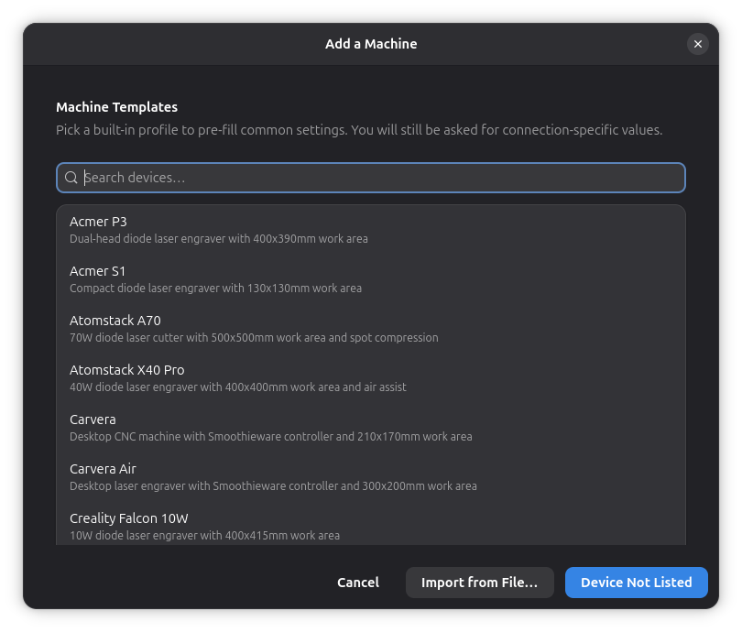This screenshot has width=742, height=632.
Task: Choose the Atomstack X40 Pro profile
Action: 370,378
